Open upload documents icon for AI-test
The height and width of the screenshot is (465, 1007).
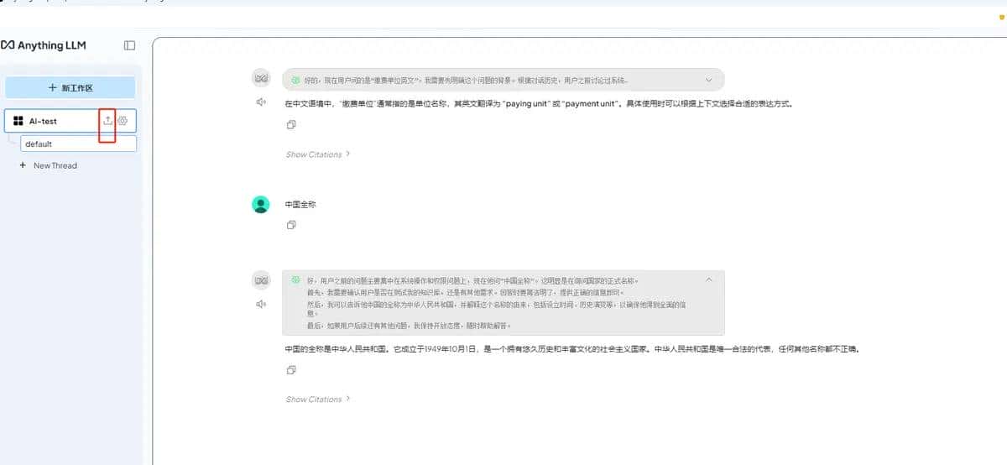107,121
